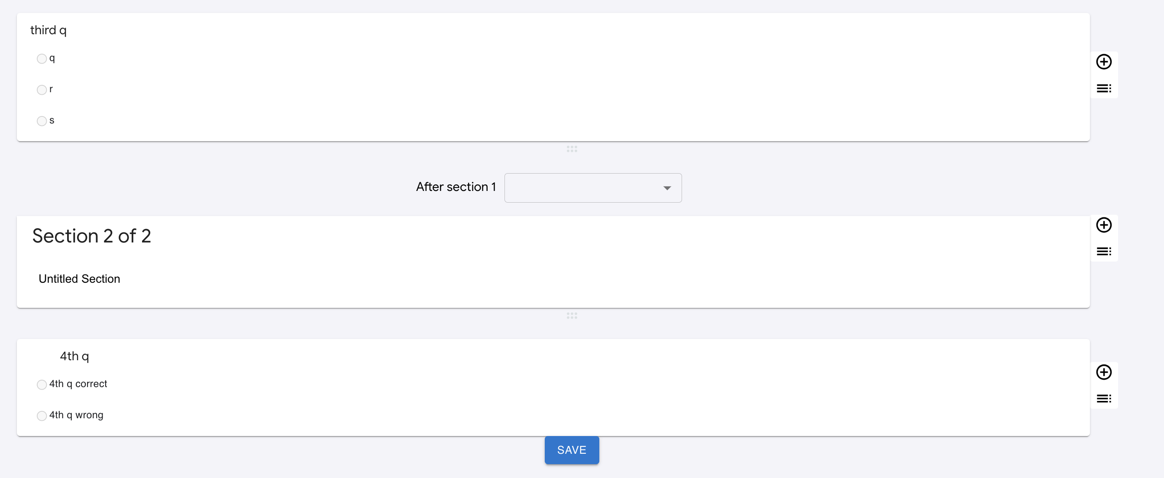Choose the 4th q wrong option
Screen dimensions: 1164x478
point(42,416)
